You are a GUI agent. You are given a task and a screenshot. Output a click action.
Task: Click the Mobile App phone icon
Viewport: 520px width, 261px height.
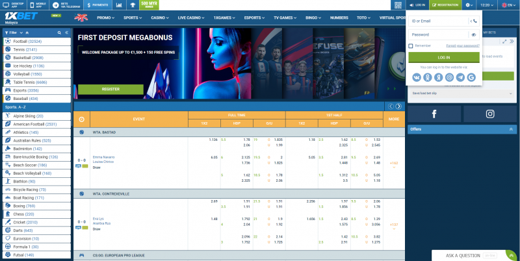(32, 5)
